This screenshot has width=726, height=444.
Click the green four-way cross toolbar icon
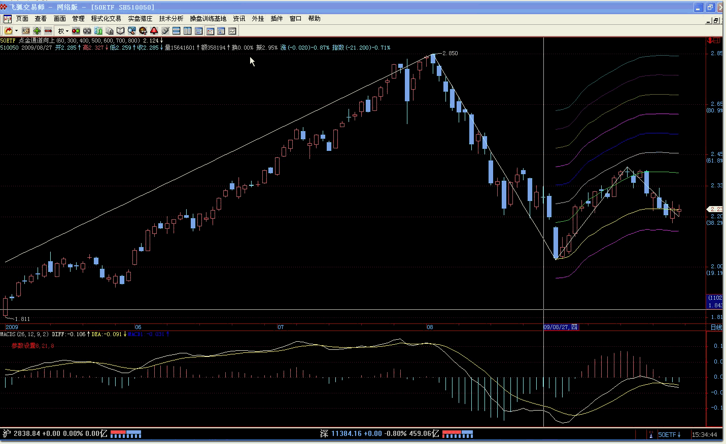(x=37, y=31)
